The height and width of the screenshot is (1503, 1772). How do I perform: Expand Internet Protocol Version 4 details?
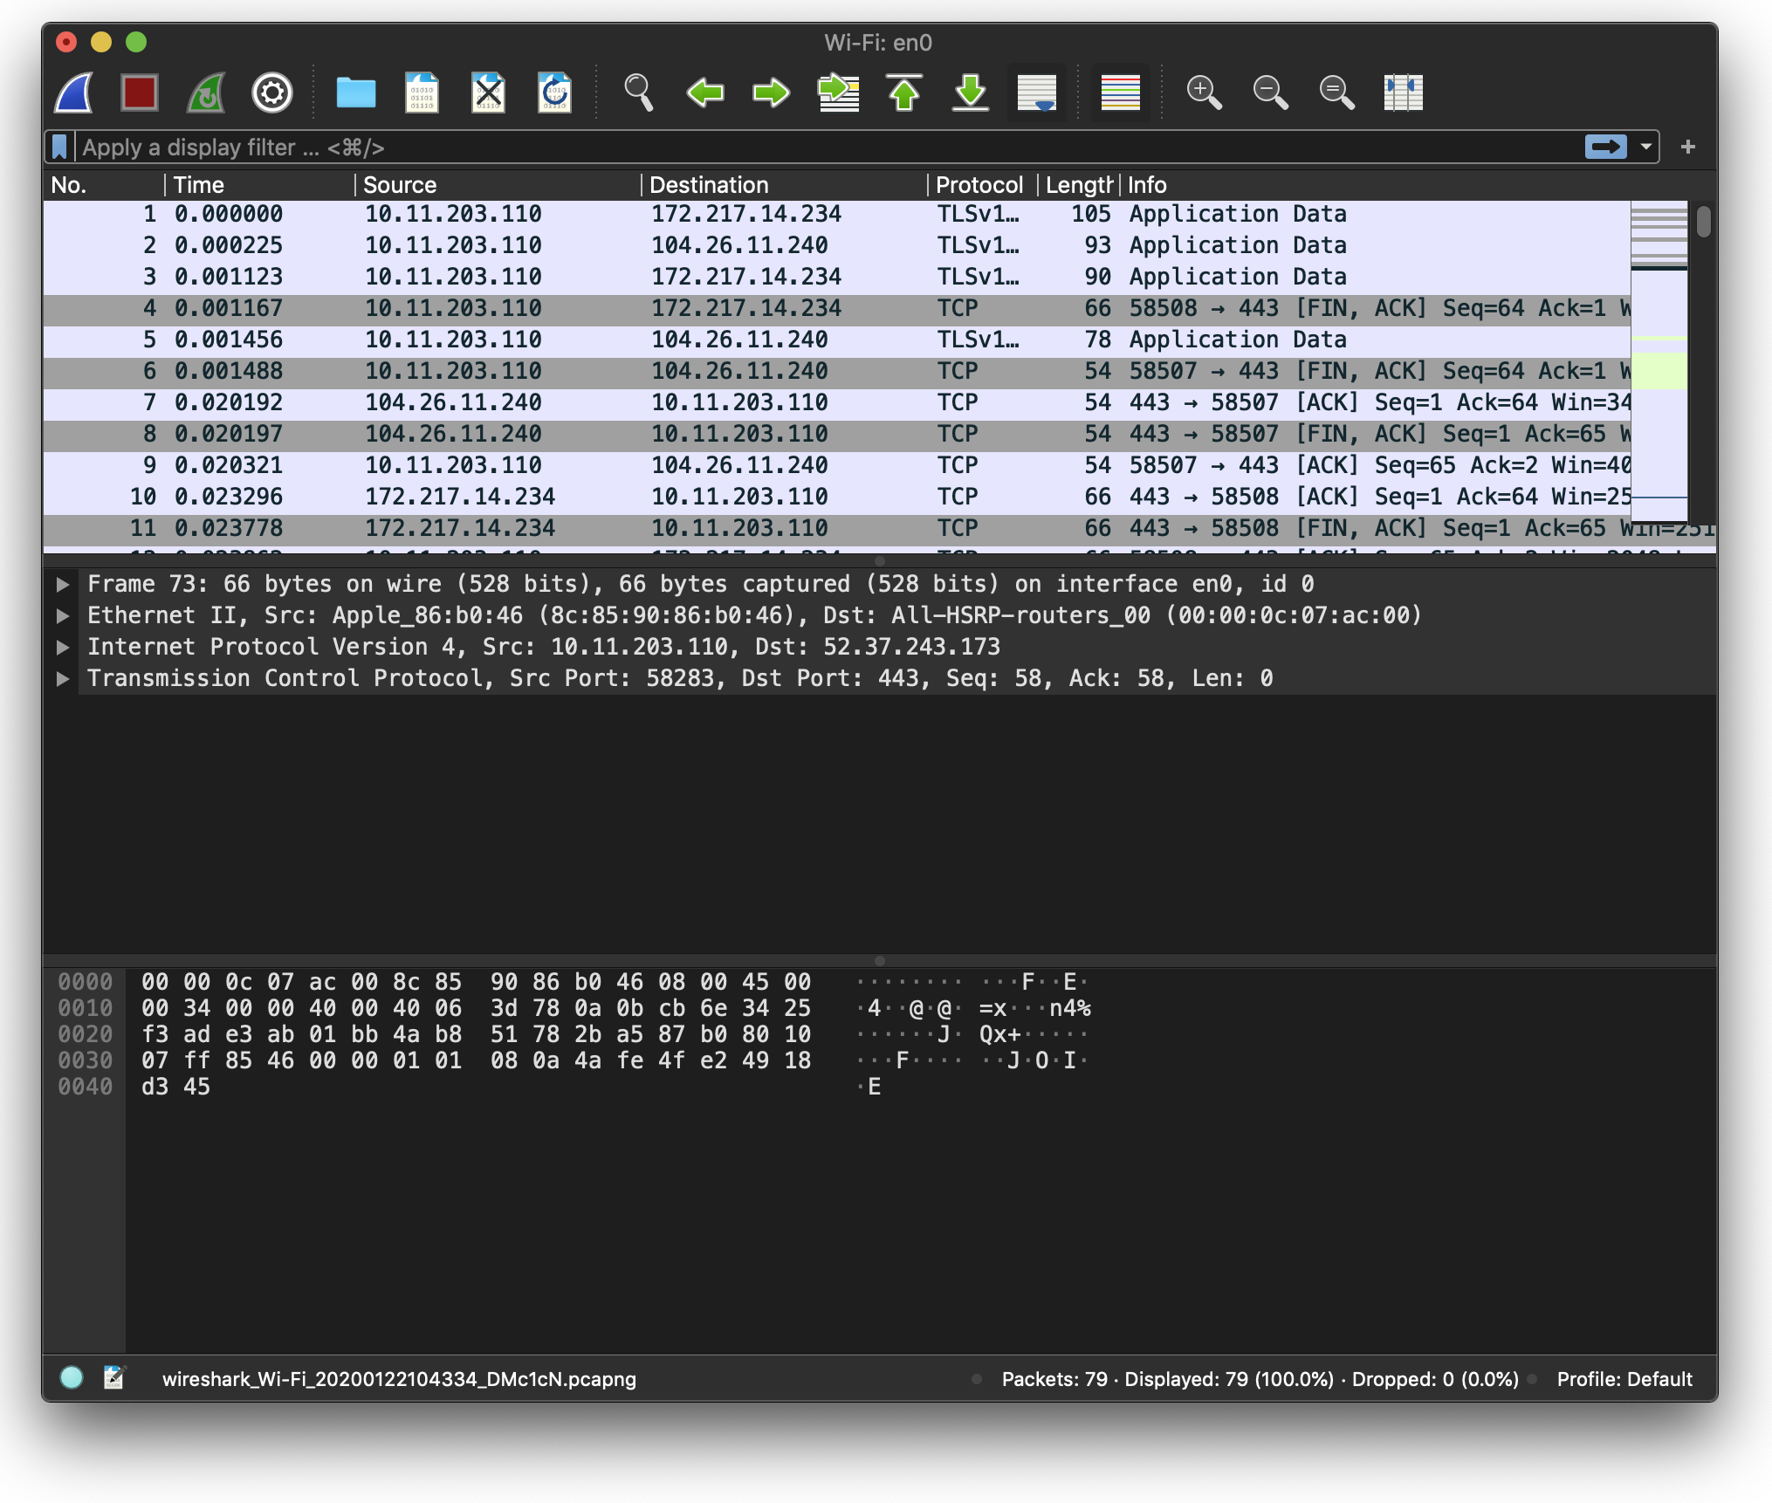[63, 647]
